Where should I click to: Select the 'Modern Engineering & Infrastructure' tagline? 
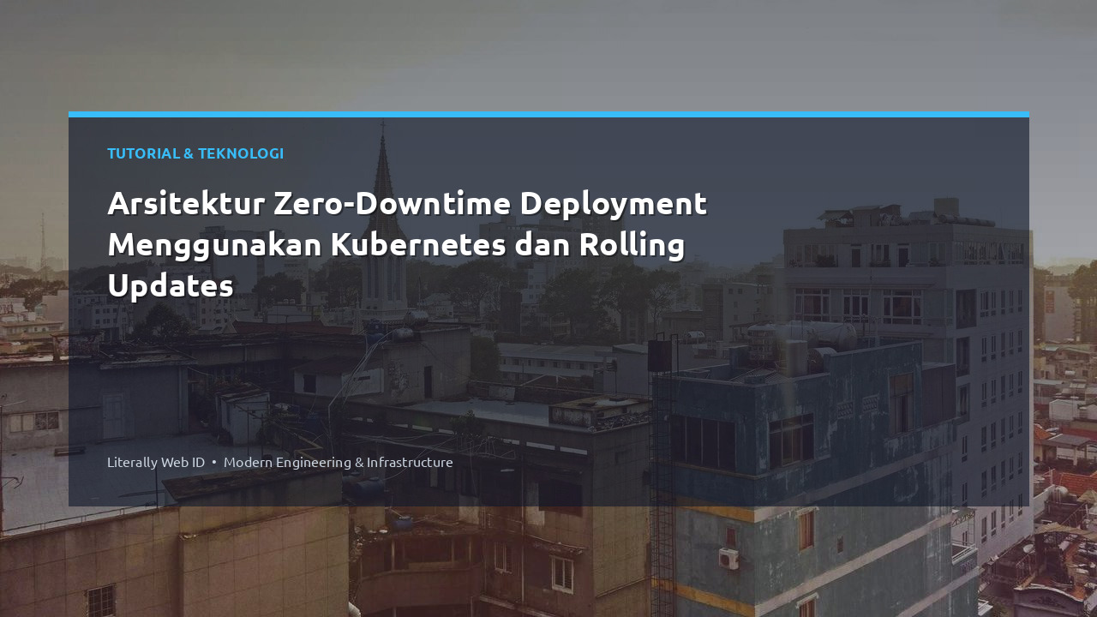(339, 462)
